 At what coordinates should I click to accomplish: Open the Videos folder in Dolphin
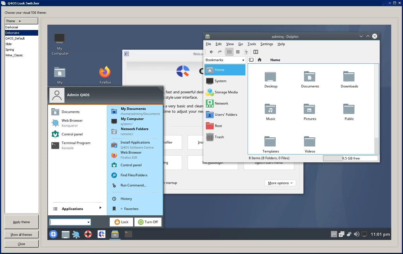coord(310,145)
